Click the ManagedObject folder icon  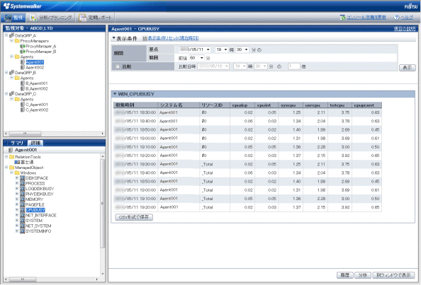coord(11,168)
